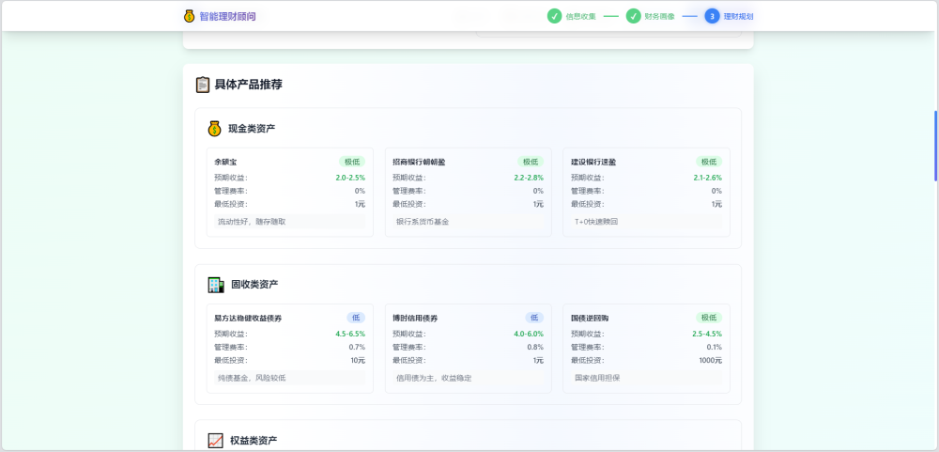Click the 极低 risk badge on 建设银行速盈

tap(709, 162)
